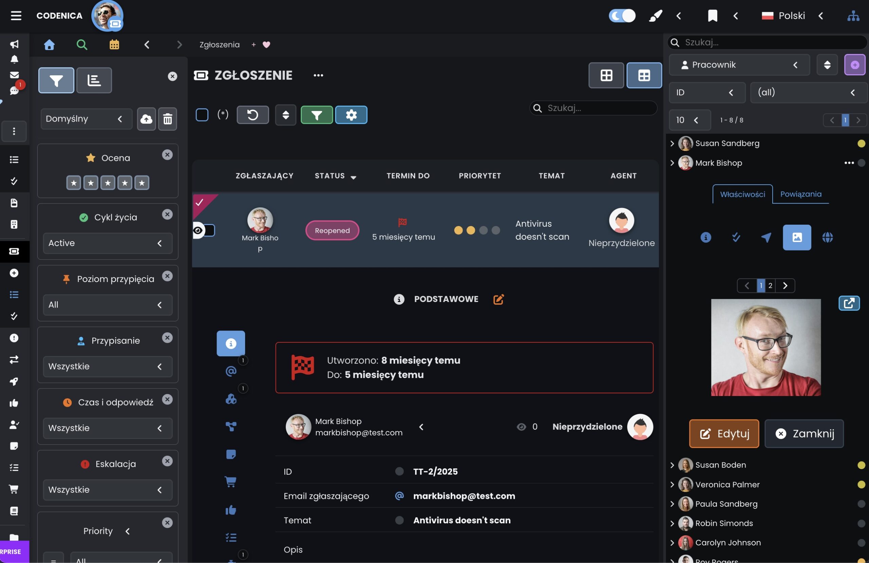Click the Zamknij button

click(804, 433)
